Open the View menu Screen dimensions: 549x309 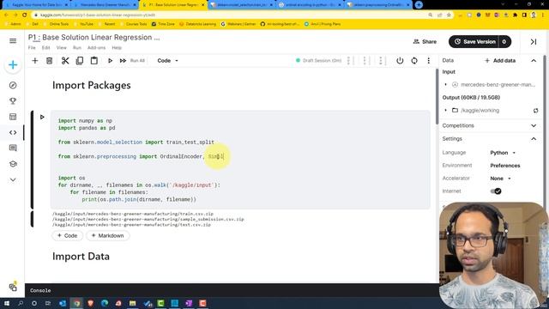point(61,48)
